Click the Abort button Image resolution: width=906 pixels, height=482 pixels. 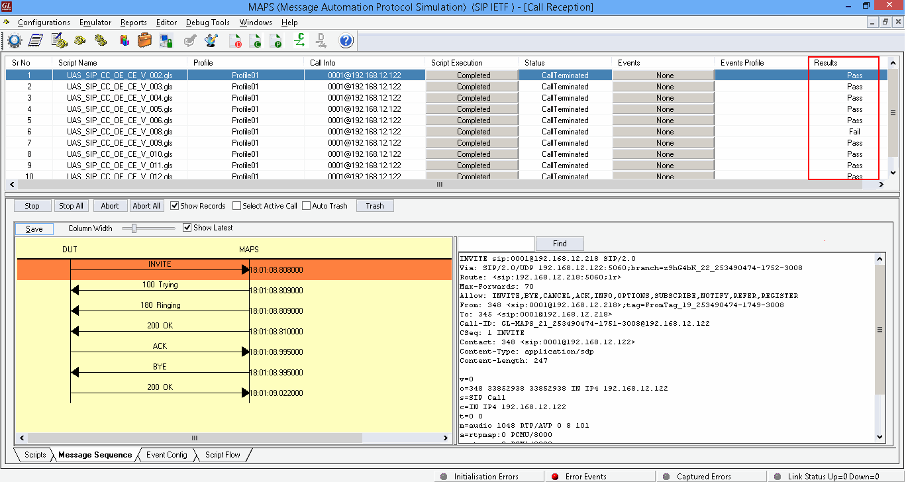point(110,206)
